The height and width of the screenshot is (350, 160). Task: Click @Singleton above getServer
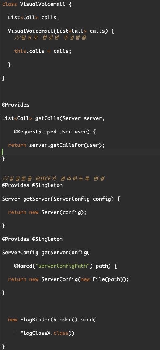click(x=47, y=185)
